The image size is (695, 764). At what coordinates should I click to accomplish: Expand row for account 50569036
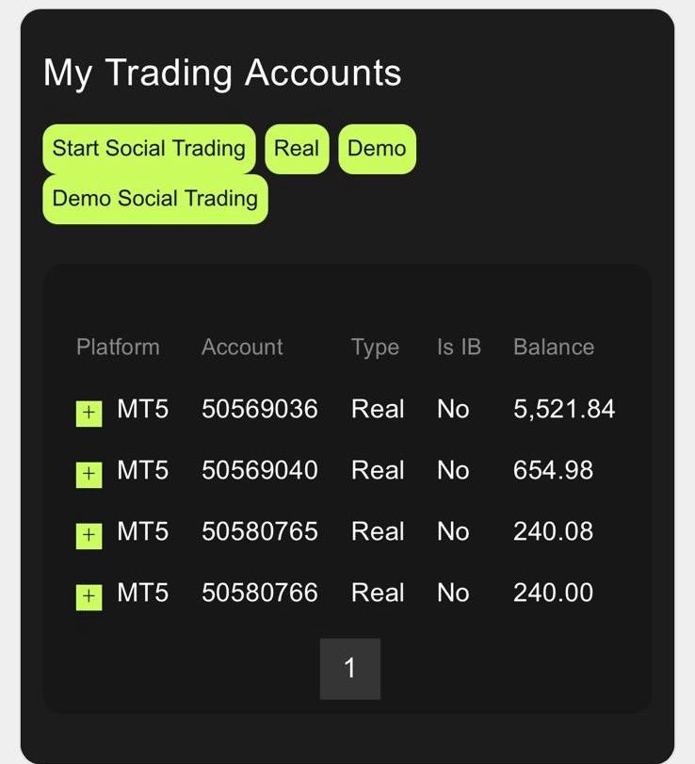[89, 414]
